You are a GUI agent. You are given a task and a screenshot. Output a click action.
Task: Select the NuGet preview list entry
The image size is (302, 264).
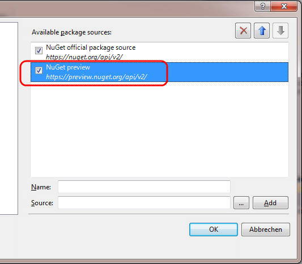point(159,72)
